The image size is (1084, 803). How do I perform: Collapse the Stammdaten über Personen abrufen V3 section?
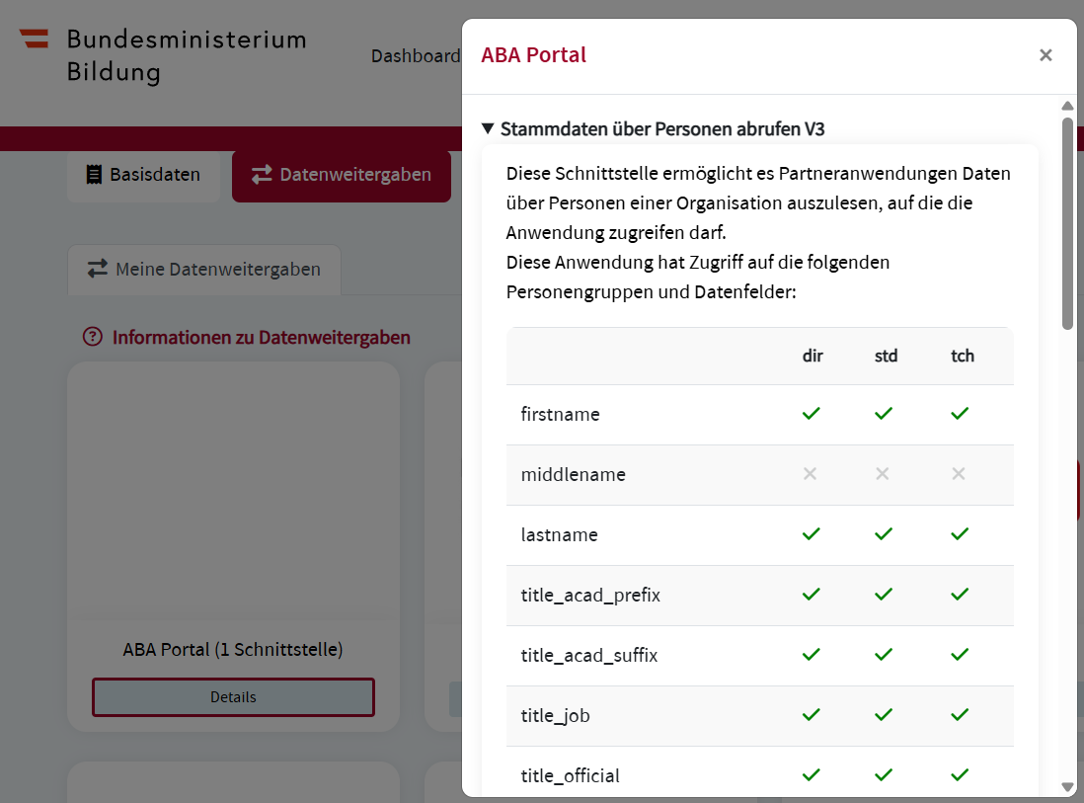tap(488, 128)
